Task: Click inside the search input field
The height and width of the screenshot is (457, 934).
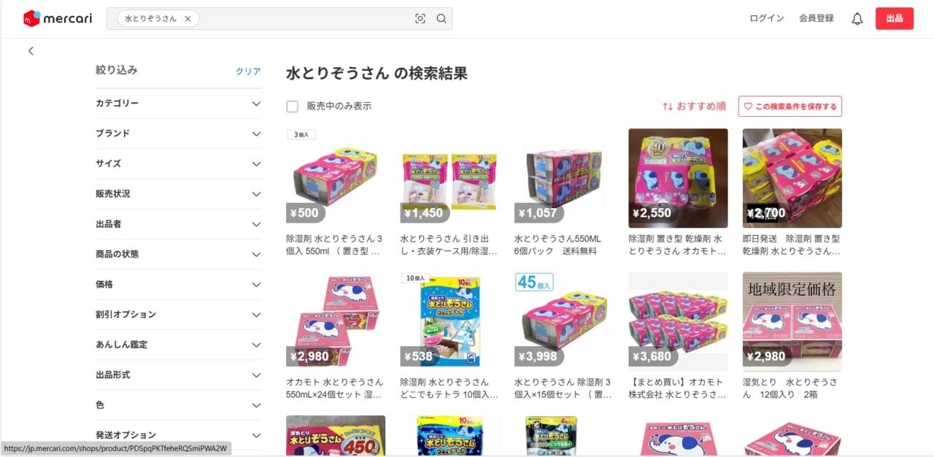Action: tap(303, 19)
